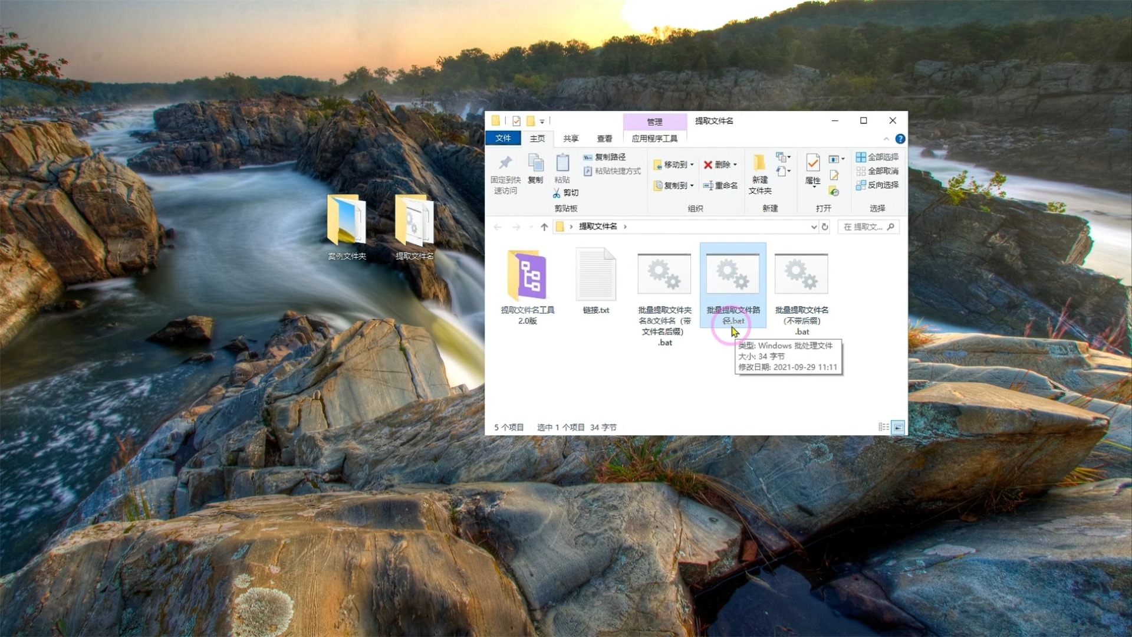The width and height of the screenshot is (1132, 637).
Task: Click the refresh icon beside address bar
Action: pos(825,227)
